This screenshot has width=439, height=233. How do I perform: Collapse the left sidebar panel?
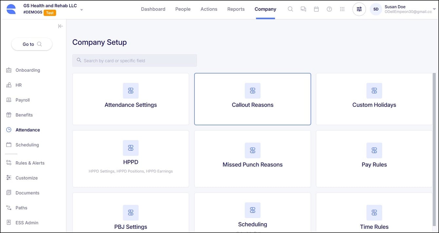tap(60, 26)
